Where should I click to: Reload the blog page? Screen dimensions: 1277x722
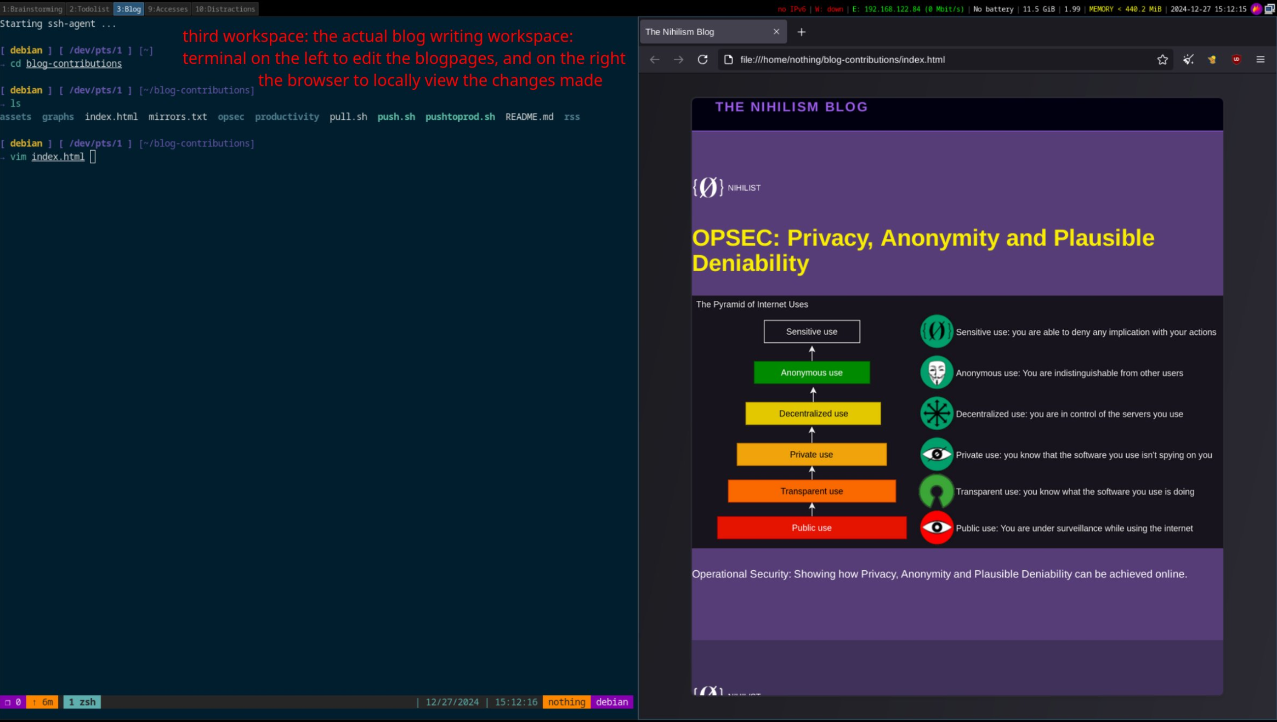pos(702,60)
